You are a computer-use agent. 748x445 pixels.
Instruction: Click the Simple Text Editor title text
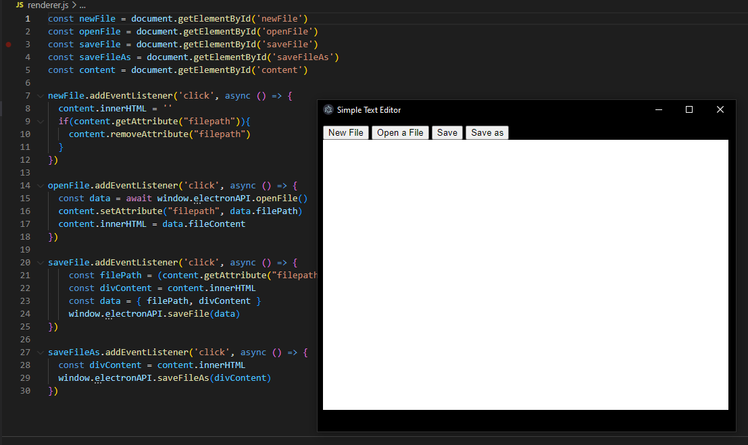(369, 109)
